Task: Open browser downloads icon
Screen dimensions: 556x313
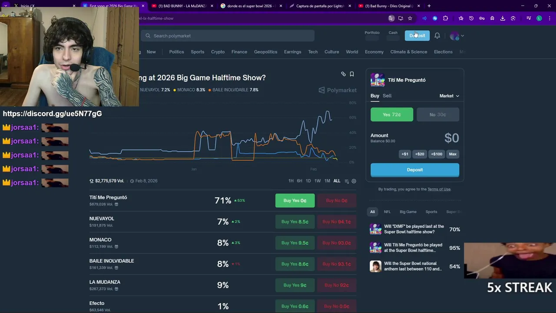Action: [503, 18]
